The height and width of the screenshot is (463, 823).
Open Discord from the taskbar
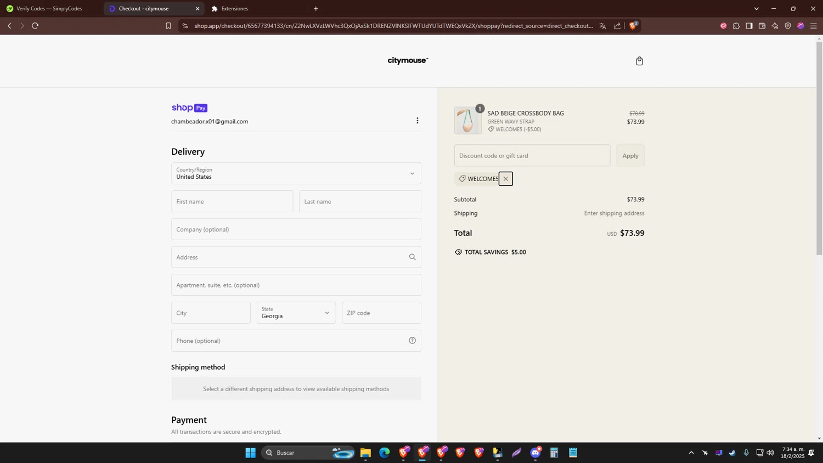pos(535,453)
